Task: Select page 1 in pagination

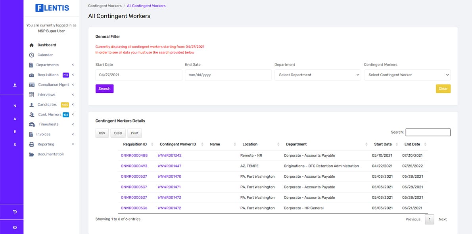Action: (430, 219)
